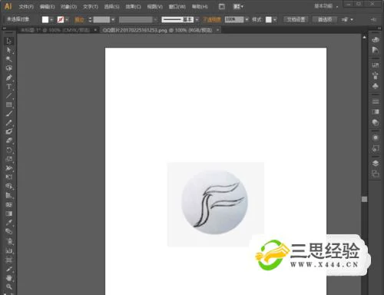384x295 pixels.
Task: Open the Transparency panel icon
Action: coord(376,122)
